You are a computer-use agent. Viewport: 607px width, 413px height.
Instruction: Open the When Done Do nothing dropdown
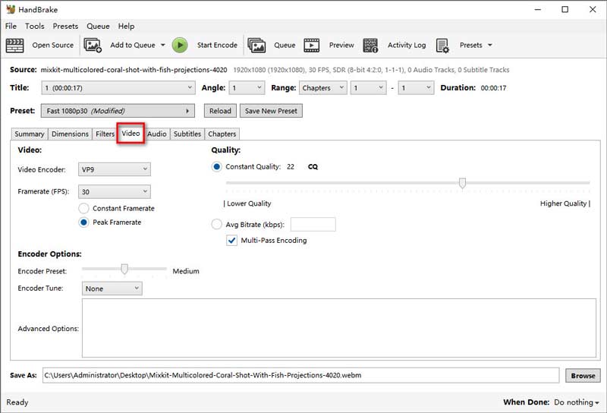click(577, 402)
